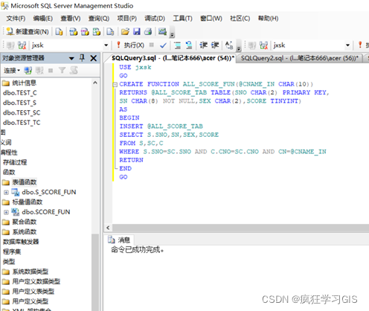The height and width of the screenshot is (311, 369).
Task: Expand the dbo.SCORE_FUN node
Action: pyautogui.click(x=6, y=212)
